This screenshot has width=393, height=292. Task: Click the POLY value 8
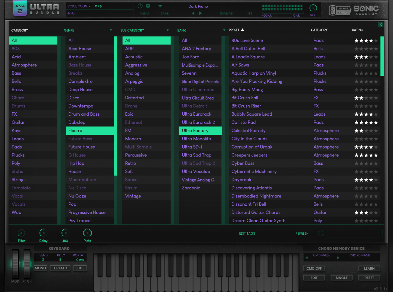click(x=60, y=260)
